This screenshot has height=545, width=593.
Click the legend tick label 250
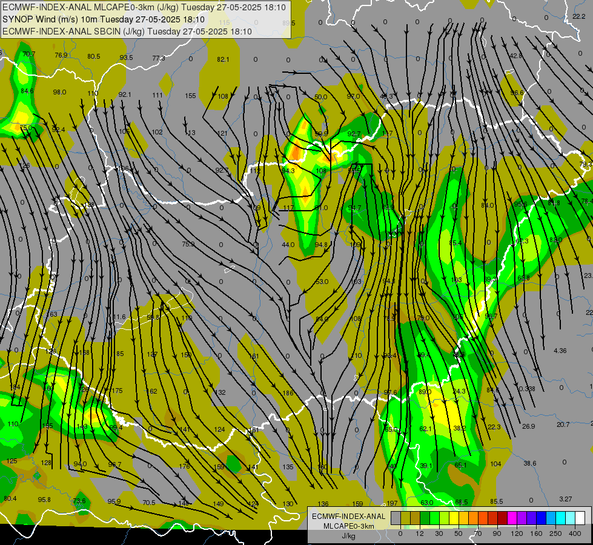(x=555, y=533)
